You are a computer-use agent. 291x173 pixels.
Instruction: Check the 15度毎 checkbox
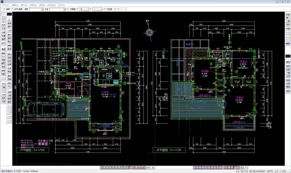click(x=68, y=9)
